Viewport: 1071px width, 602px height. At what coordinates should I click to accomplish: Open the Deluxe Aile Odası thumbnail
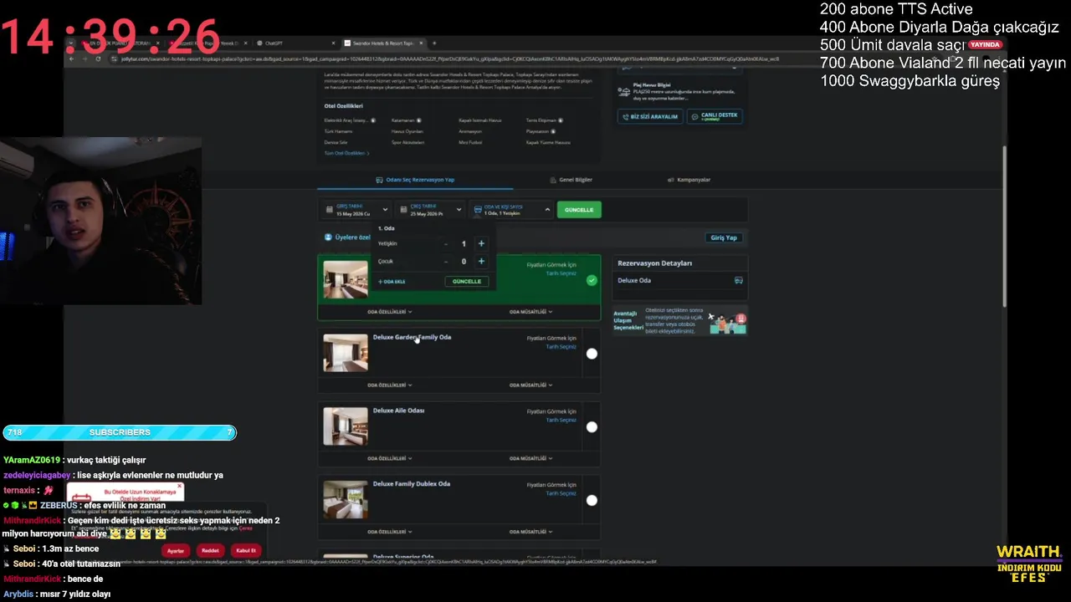click(346, 426)
